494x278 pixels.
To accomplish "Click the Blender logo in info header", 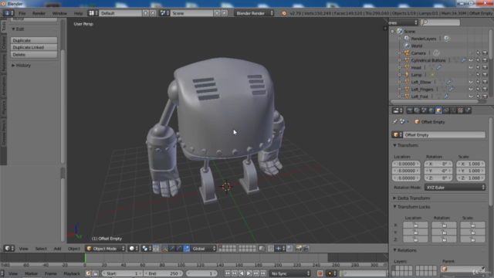I will tap(283, 13).
